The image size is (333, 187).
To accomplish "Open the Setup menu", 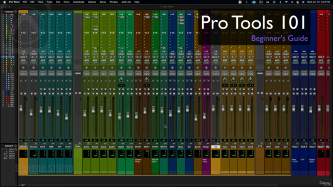I will tap(103, 2).
